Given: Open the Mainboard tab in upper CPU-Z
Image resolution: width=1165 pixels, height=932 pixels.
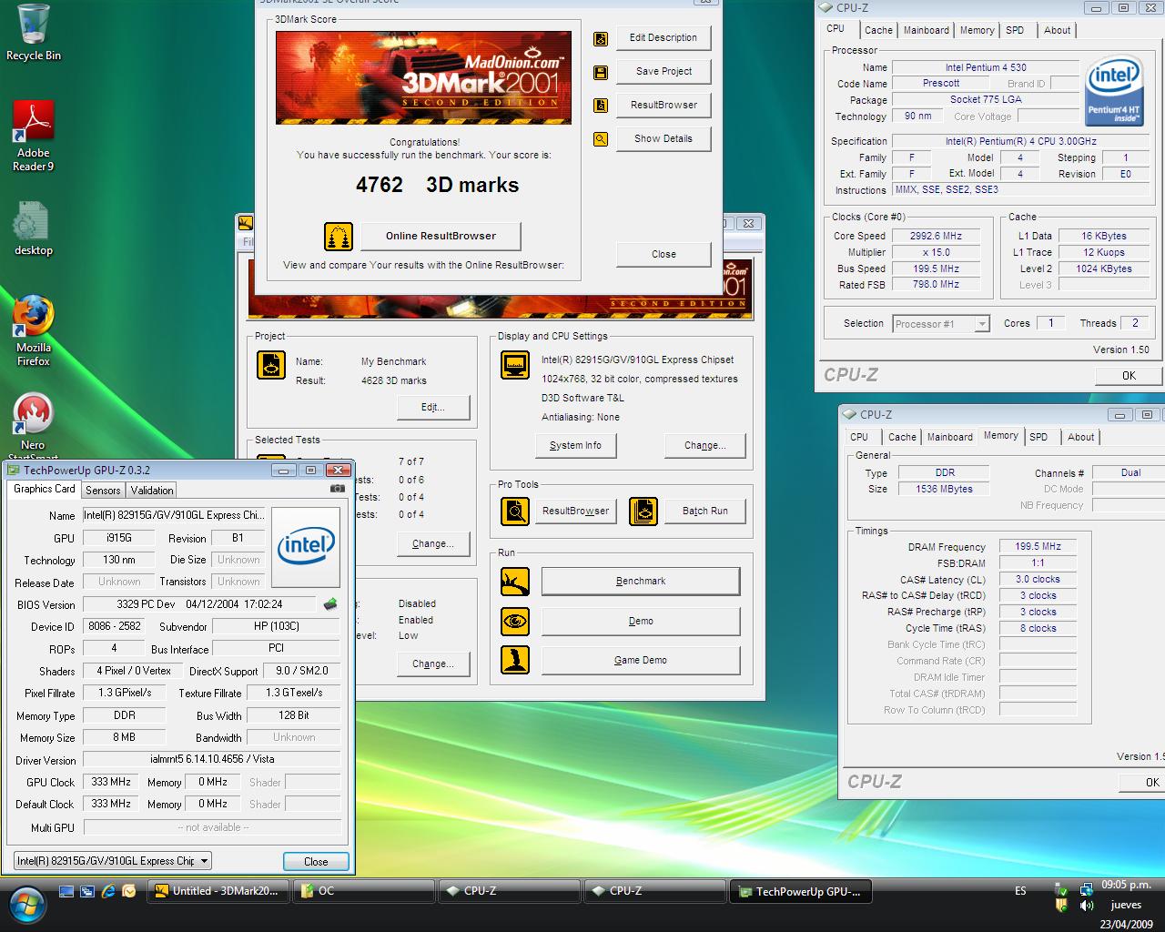Looking at the screenshot, I should [x=927, y=30].
